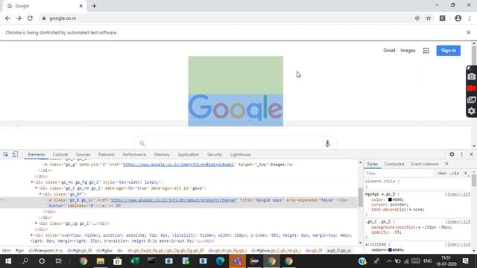The width and height of the screenshot is (477, 268).
Task: Select breadcrumb a.gb_D.gb_zc
Action: click(339, 251)
